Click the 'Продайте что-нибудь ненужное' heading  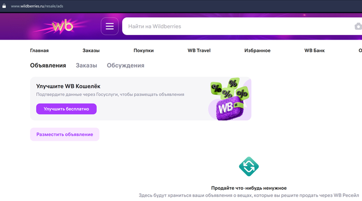pos(249,188)
